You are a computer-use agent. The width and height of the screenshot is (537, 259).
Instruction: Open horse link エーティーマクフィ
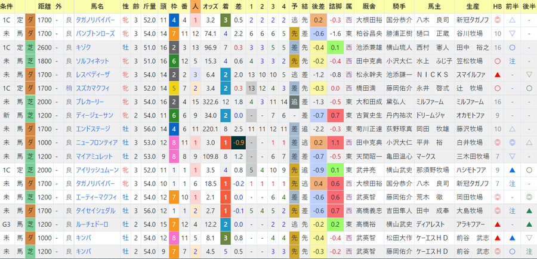coord(96,198)
